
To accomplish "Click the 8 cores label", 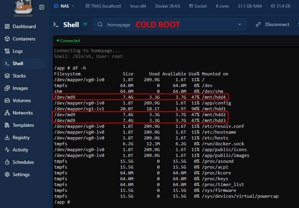I will 222,6.
